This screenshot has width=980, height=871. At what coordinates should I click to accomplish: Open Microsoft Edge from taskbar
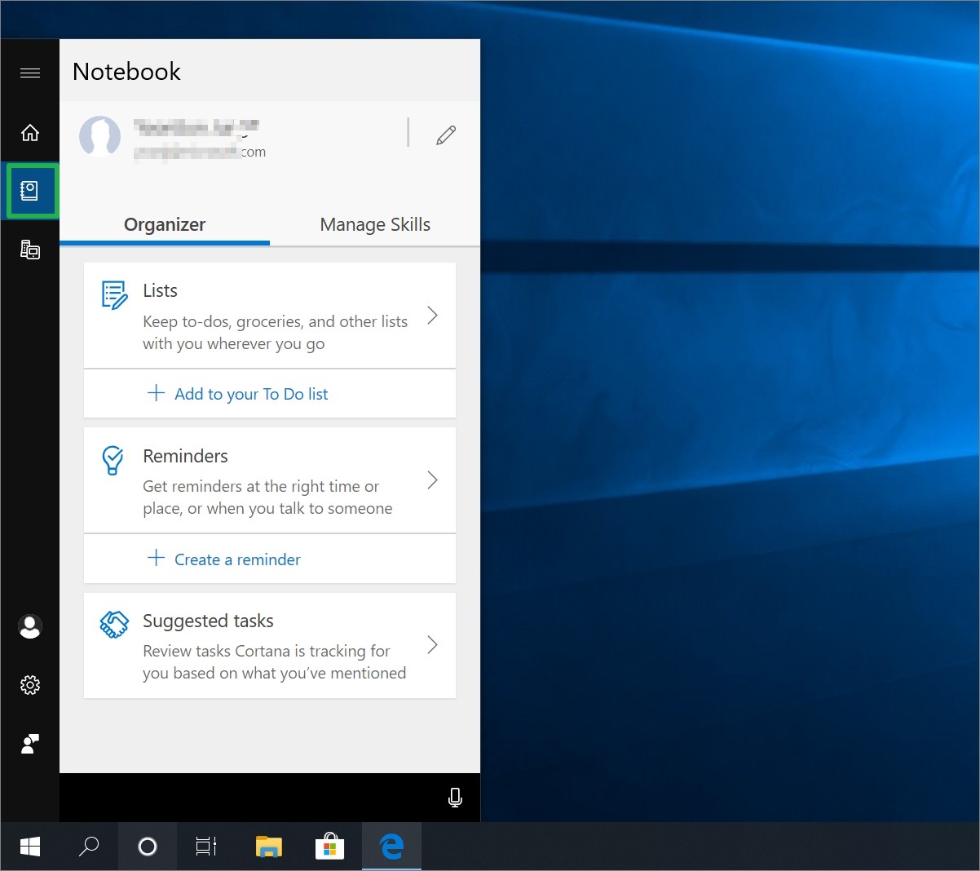pos(391,847)
